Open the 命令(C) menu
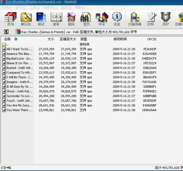This screenshot has width=183, height=171. point(21,8)
